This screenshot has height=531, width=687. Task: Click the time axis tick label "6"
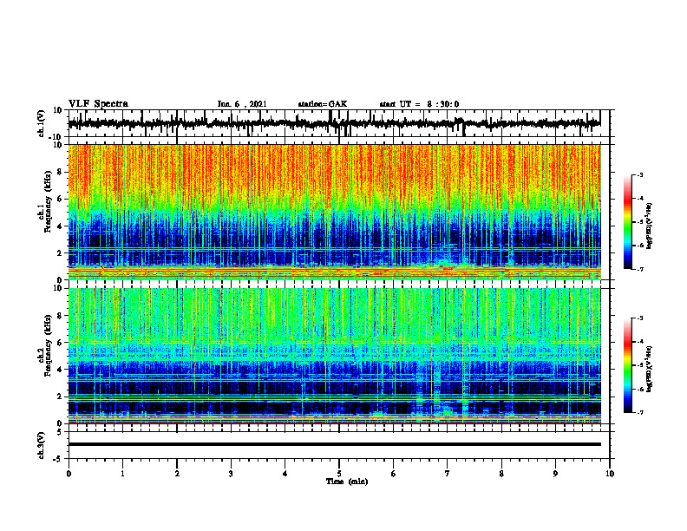point(394,474)
